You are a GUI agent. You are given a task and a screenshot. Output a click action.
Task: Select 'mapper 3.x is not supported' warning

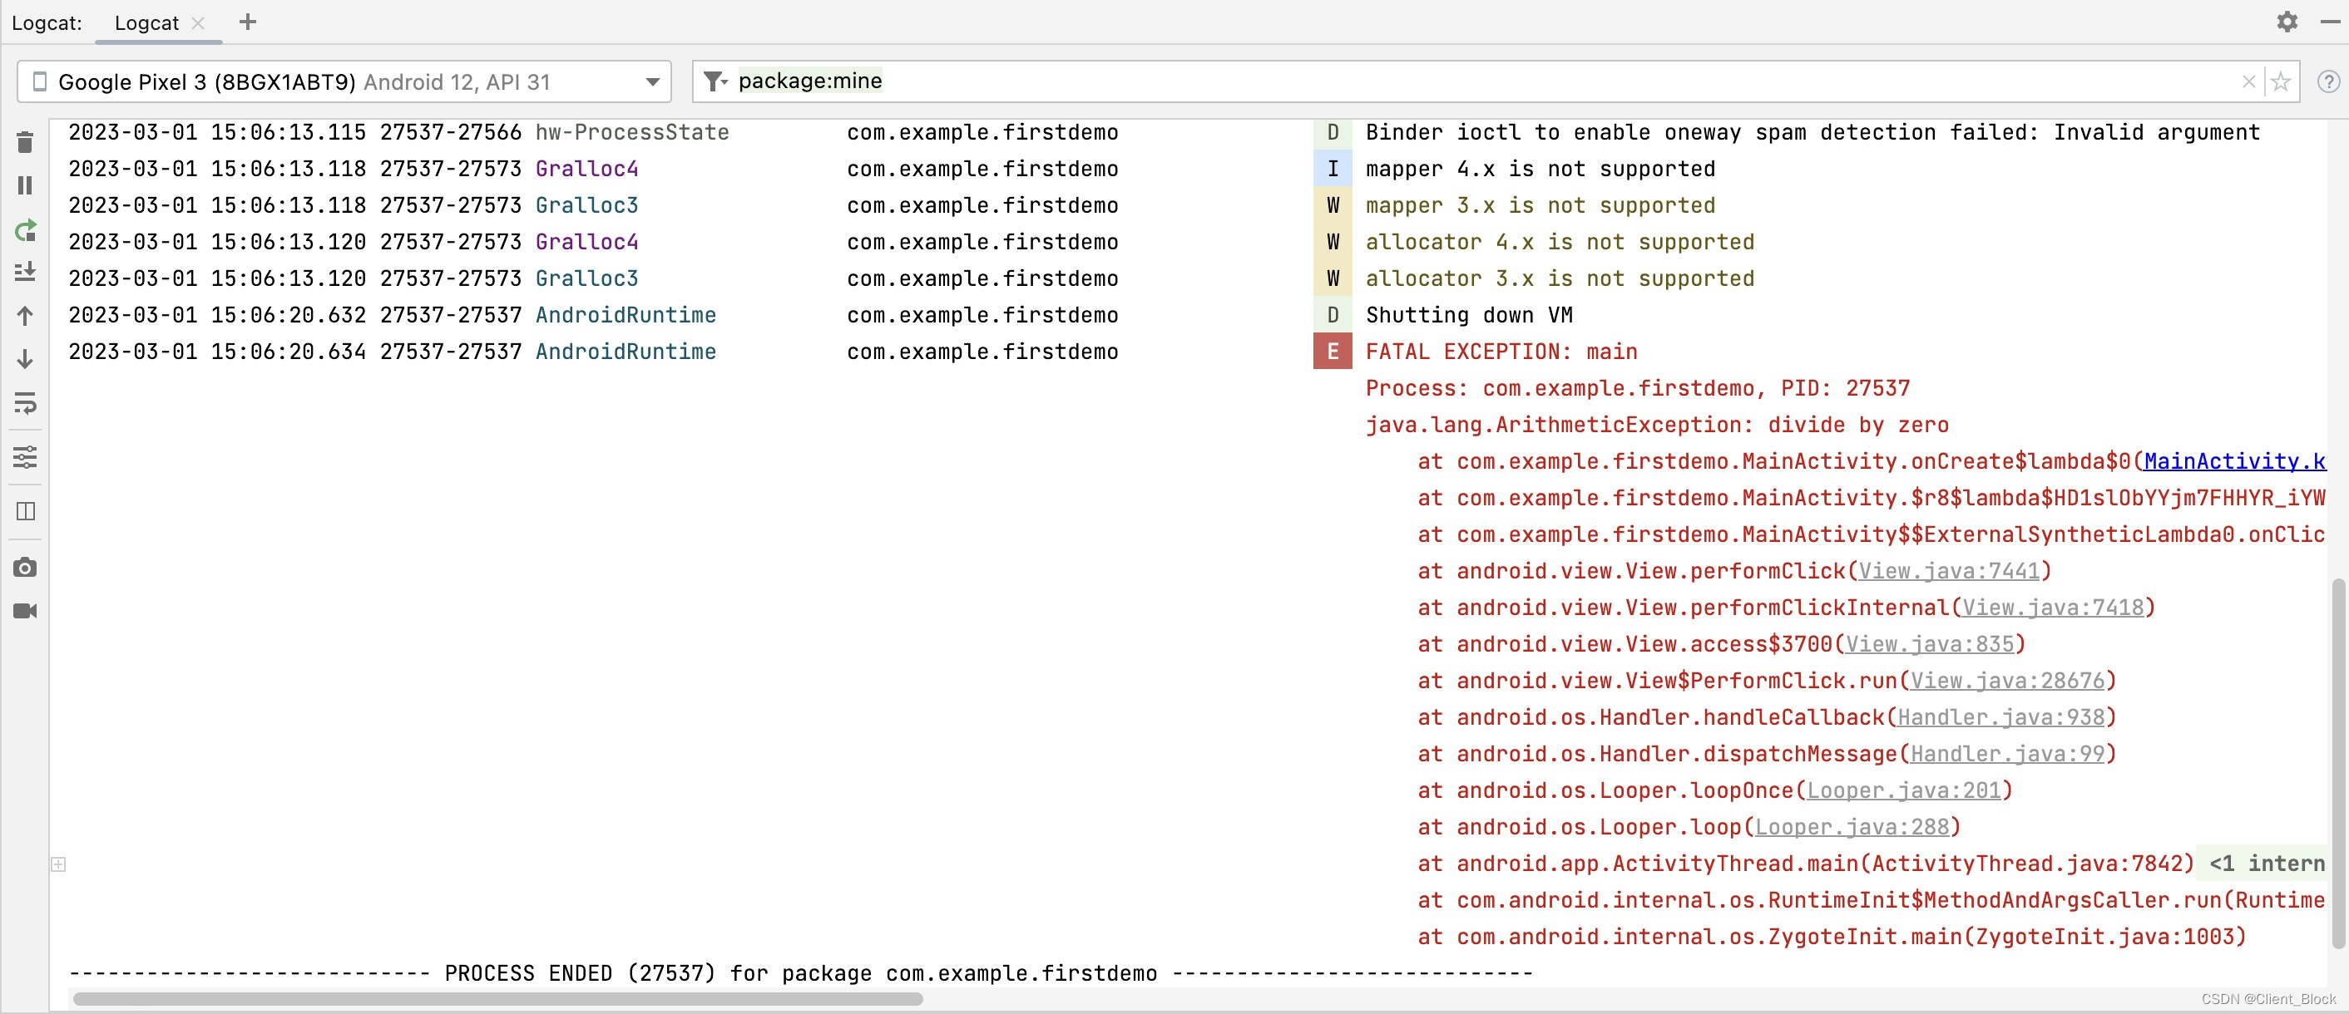1540,206
